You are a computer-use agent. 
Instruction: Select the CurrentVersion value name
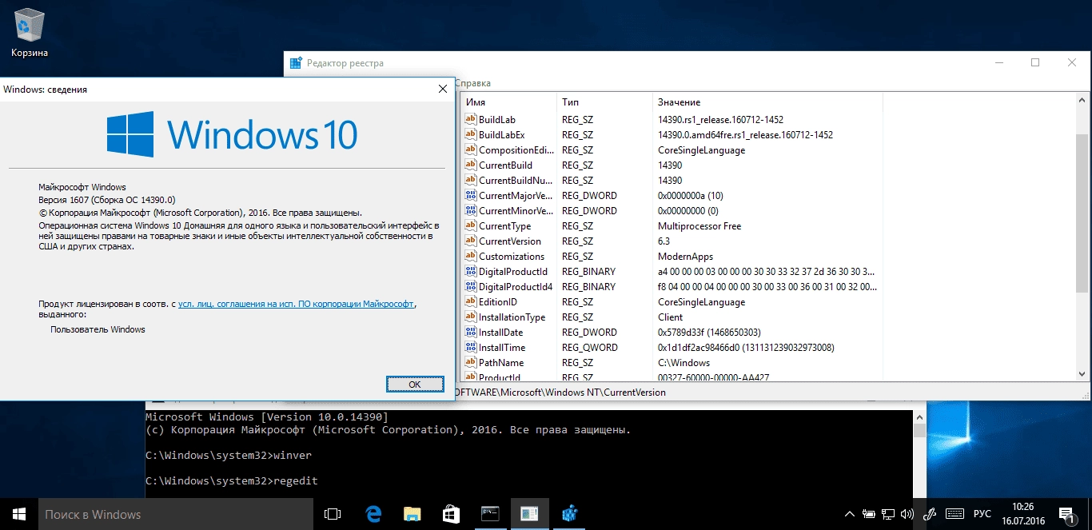coord(510,241)
